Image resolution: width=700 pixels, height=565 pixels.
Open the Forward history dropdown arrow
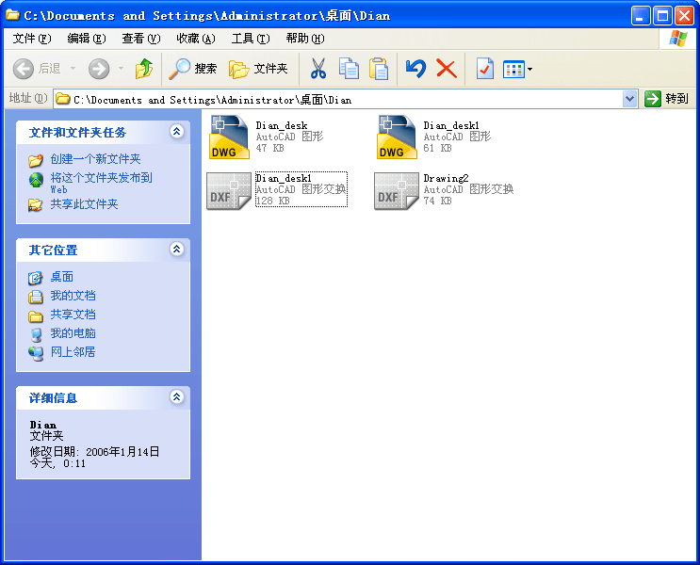click(x=121, y=69)
